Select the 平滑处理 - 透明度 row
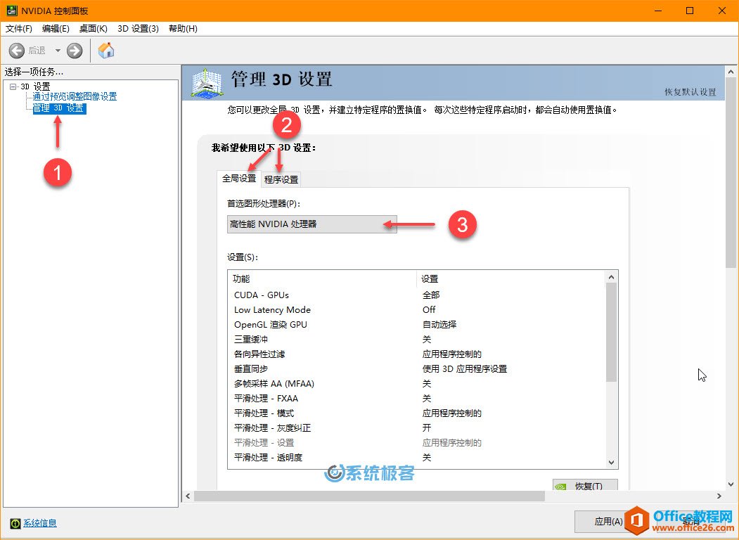Viewport: 739px width, 540px height. pos(416,458)
